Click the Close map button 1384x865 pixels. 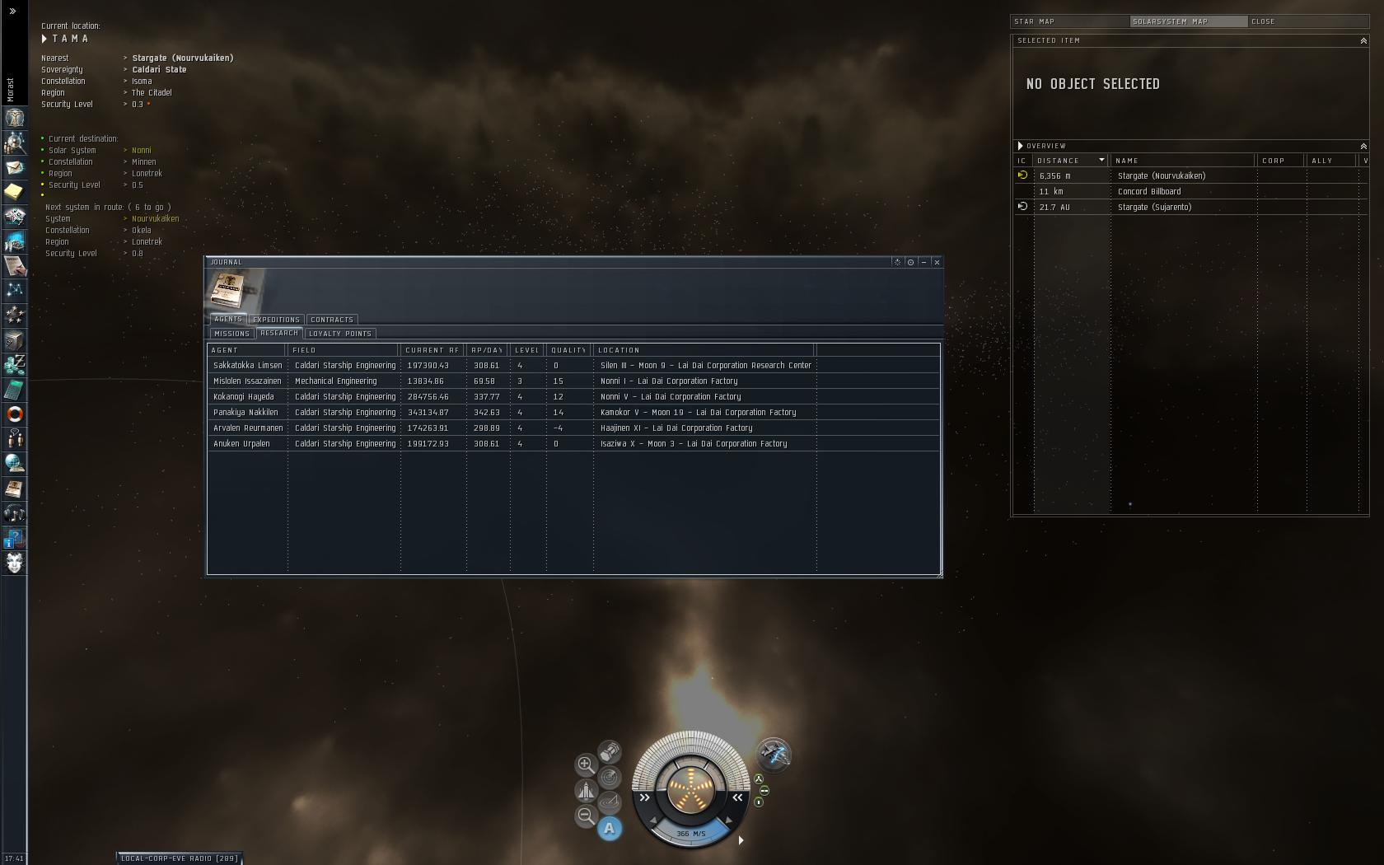[1308, 21]
